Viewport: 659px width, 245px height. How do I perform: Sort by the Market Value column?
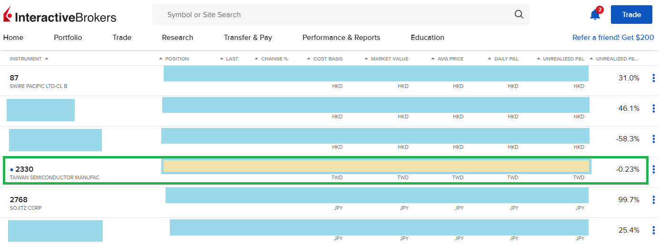click(386, 59)
